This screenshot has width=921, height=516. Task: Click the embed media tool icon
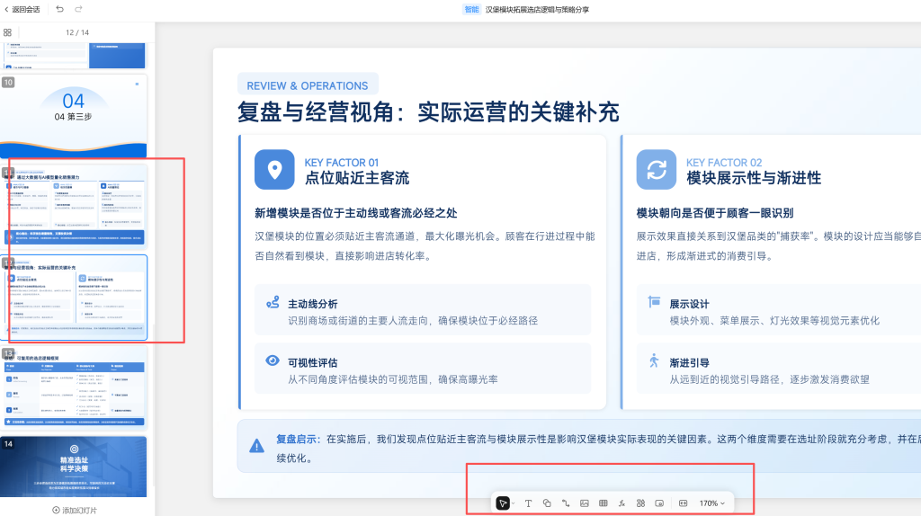pos(659,503)
